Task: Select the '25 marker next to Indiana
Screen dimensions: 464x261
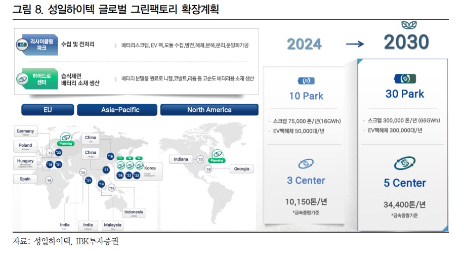Action: [x=200, y=159]
